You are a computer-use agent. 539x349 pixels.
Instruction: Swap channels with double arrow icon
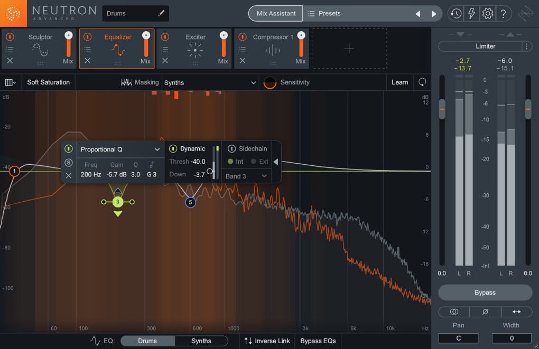pos(516,312)
